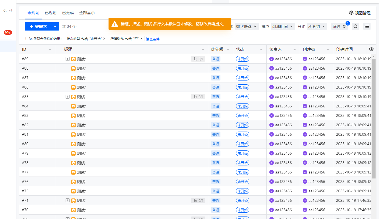Click the 普通 priority tag in row #82
Viewport: 380px width, 219px height.
(216, 125)
